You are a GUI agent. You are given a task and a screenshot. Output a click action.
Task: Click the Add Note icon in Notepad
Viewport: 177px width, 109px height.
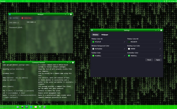(x=11, y=18)
